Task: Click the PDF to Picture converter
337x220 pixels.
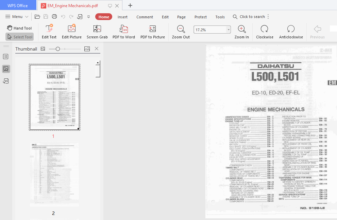Action: coord(153,32)
